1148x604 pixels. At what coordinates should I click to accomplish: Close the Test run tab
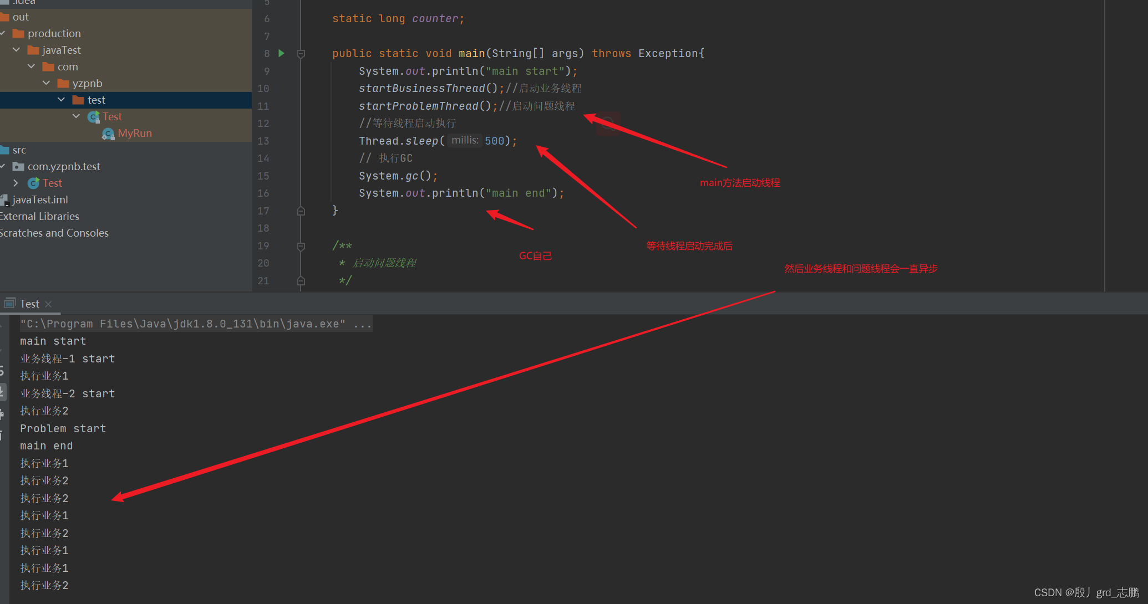coord(49,304)
